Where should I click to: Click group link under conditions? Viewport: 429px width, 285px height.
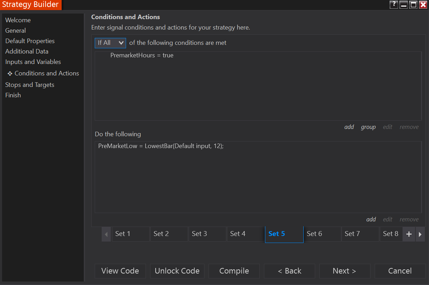click(x=368, y=127)
